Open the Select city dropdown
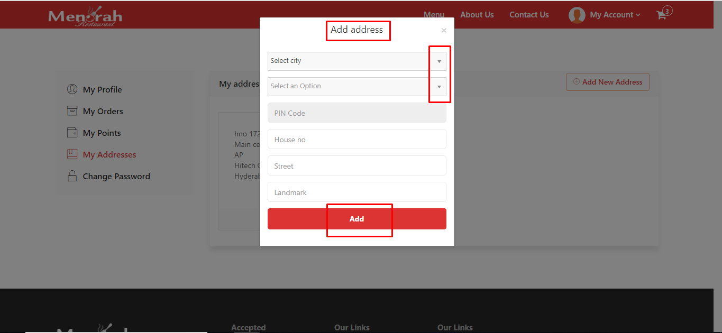This screenshot has height=333, width=722. click(357, 61)
